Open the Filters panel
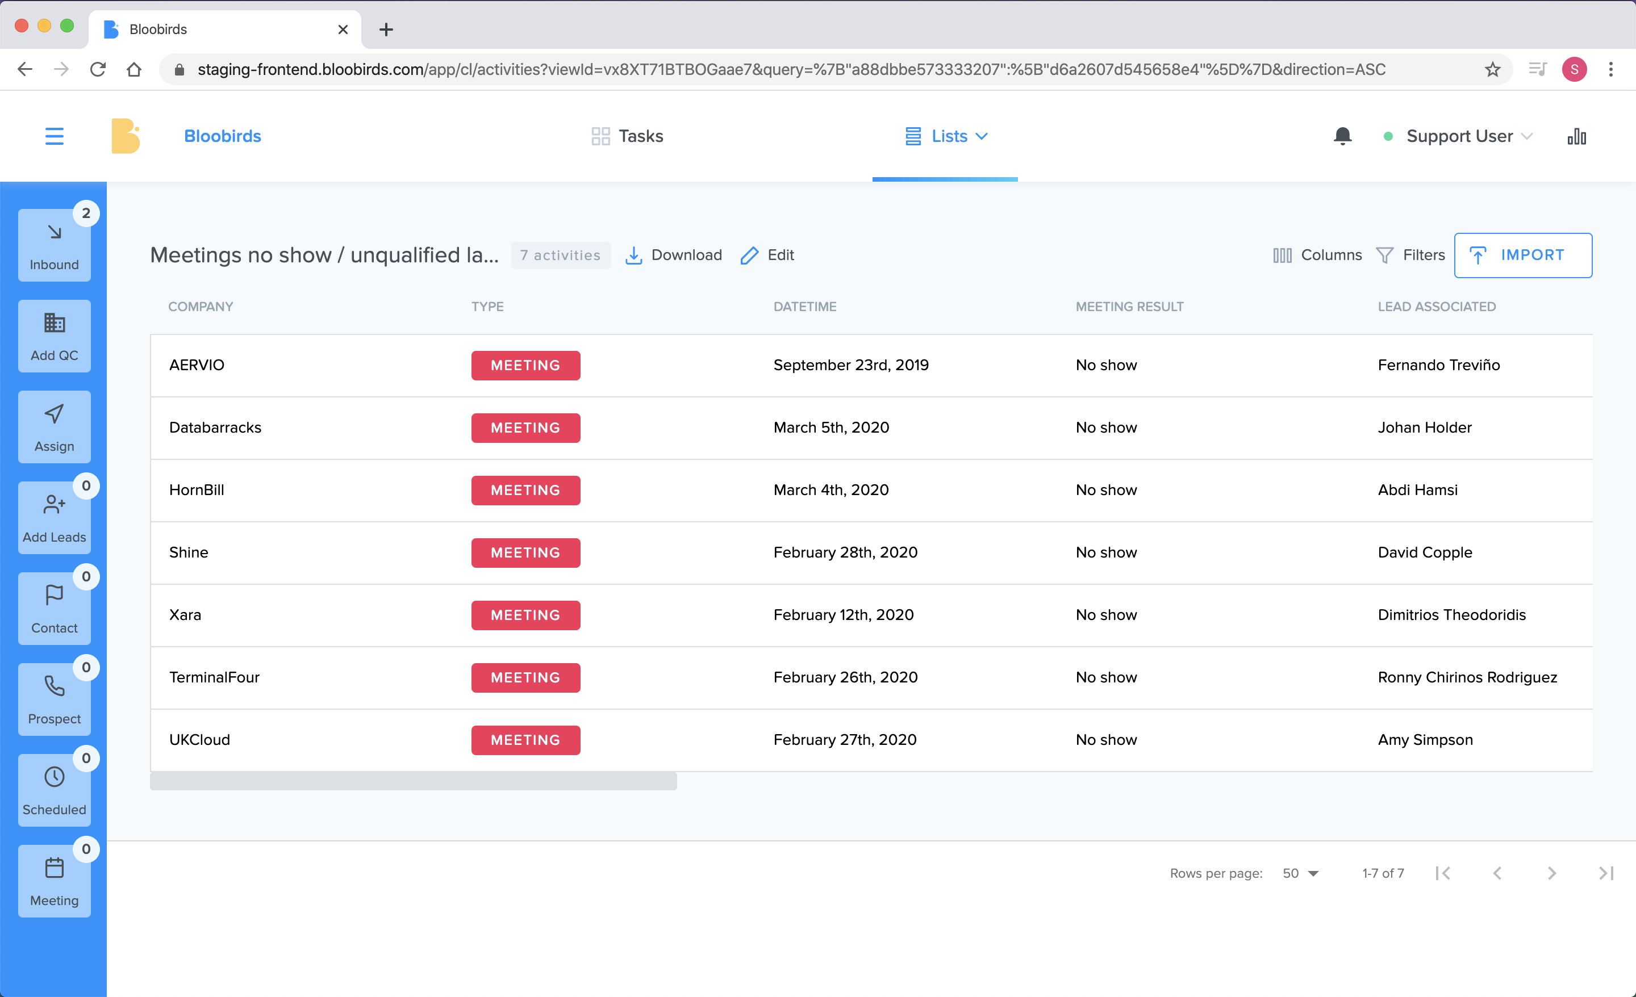1636x997 pixels. tap(1410, 255)
